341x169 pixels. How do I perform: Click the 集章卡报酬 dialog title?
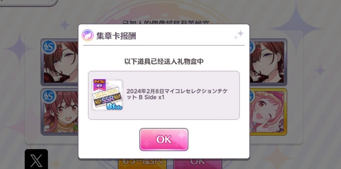(x=116, y=36)
